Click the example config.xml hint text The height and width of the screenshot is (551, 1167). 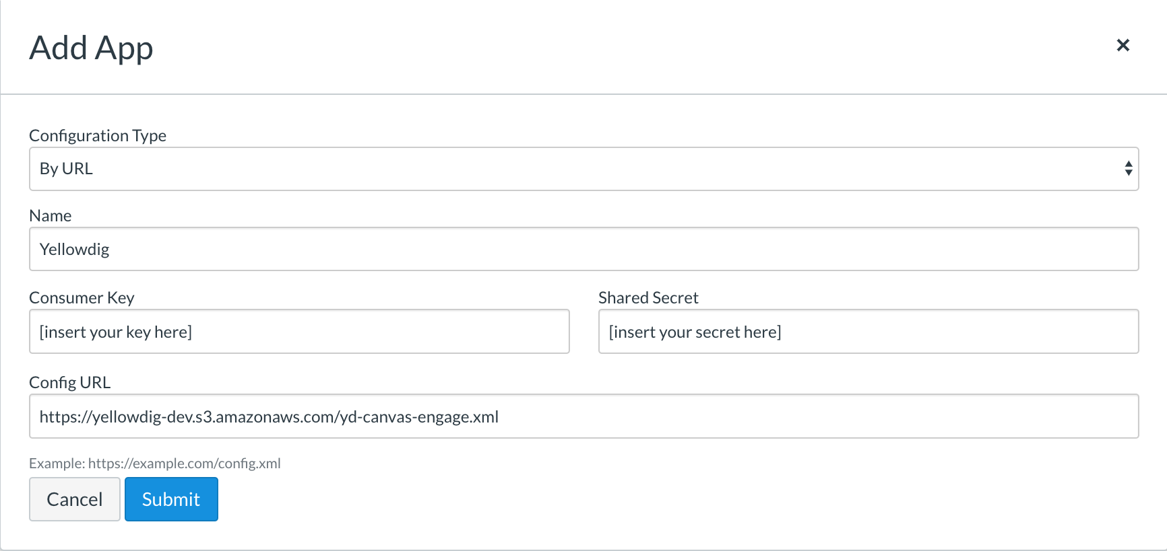[x=155, y=464]
